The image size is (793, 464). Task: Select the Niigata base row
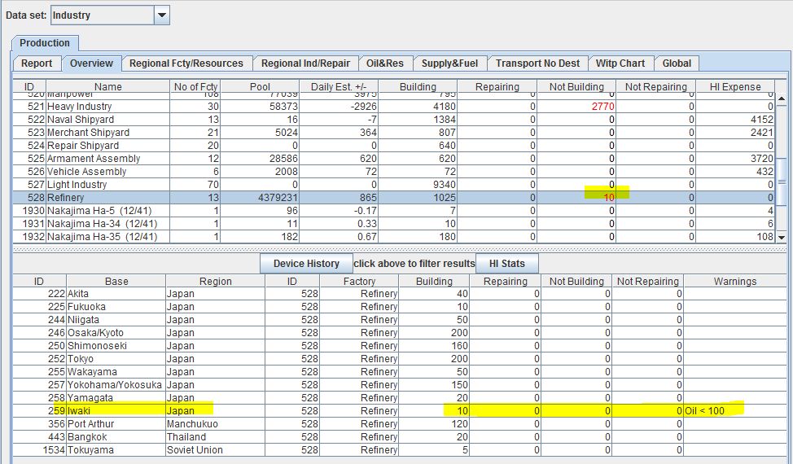coord(400,320)
